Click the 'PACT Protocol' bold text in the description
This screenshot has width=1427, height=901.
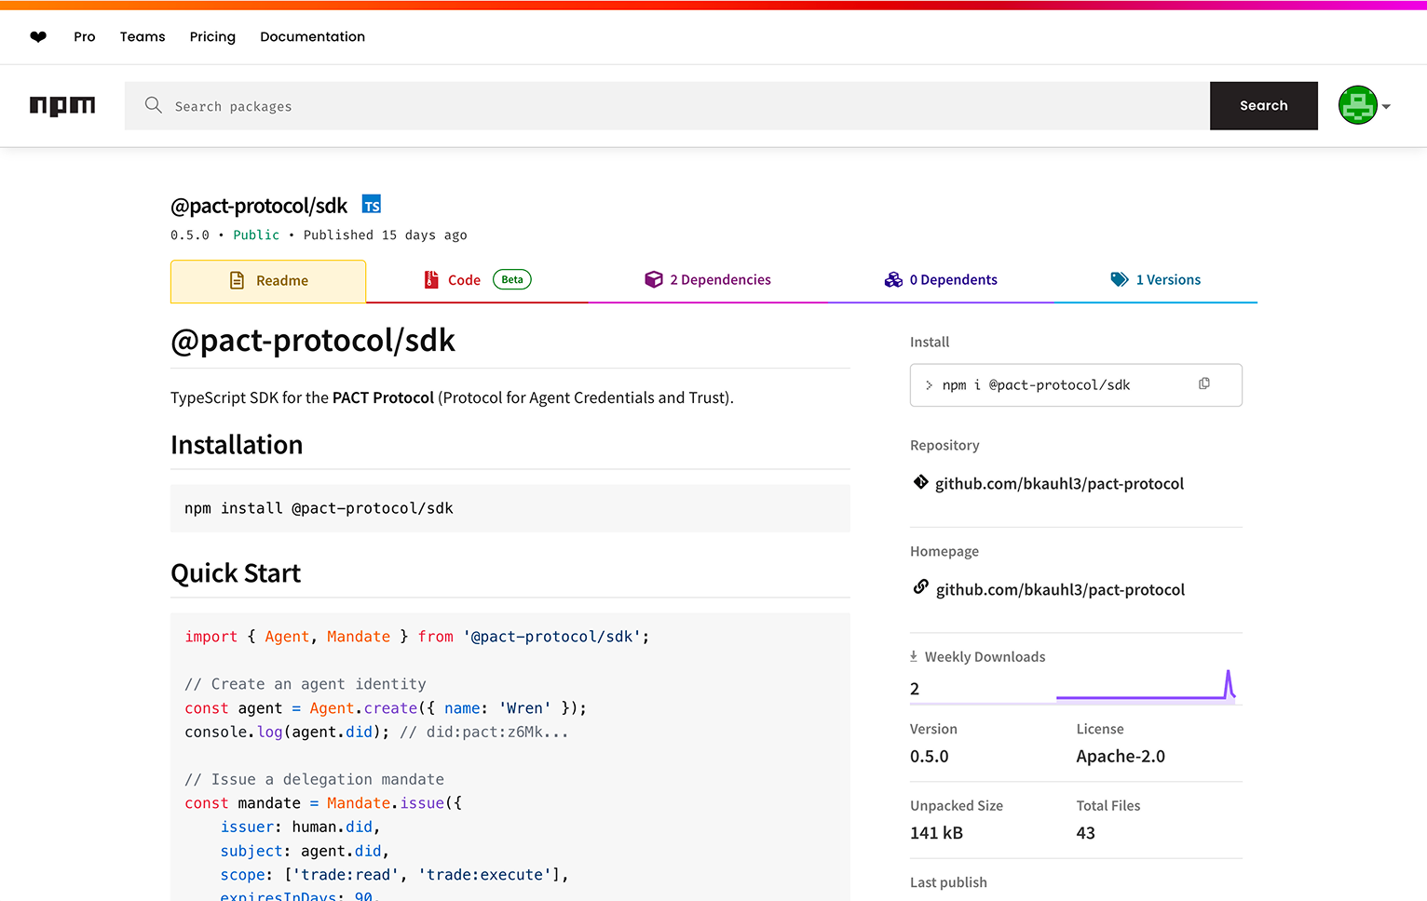(x=384, y=397)
